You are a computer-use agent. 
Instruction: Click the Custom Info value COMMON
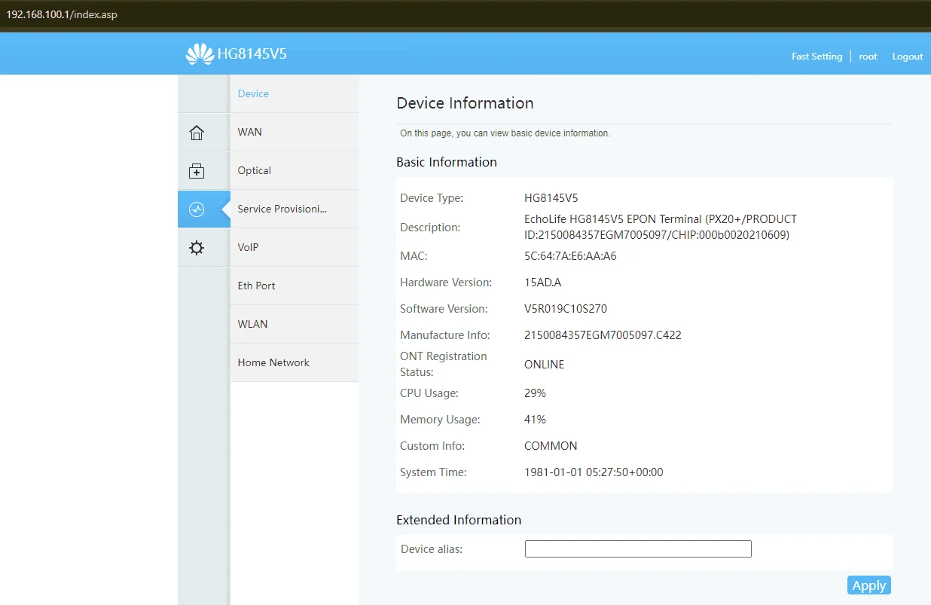coord(551,446)
